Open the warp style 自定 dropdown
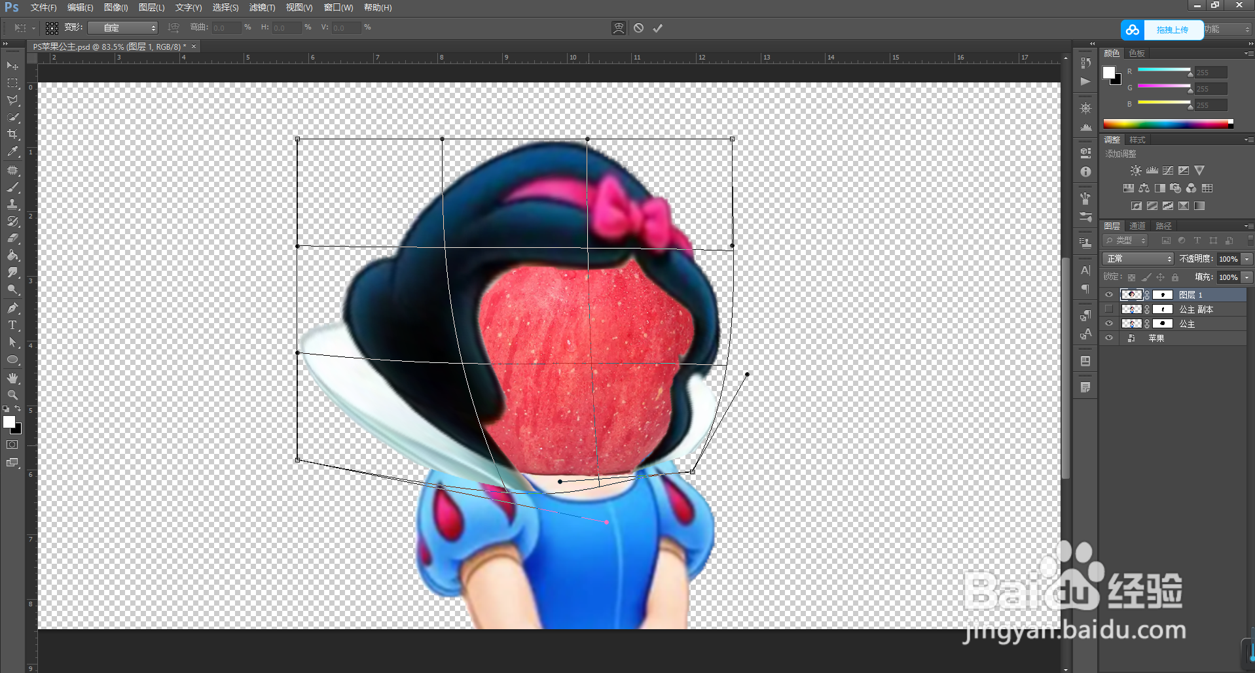This screenshot has width=1255, height=673. pyautogui.click(x=123, y=28)
